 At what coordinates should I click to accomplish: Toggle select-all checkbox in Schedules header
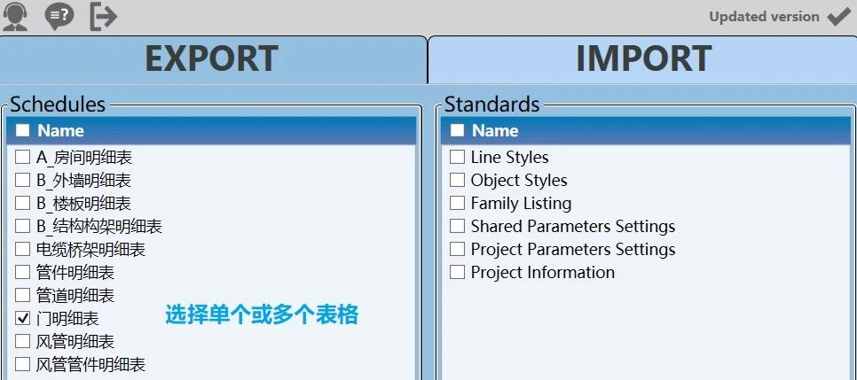point(22,131)
